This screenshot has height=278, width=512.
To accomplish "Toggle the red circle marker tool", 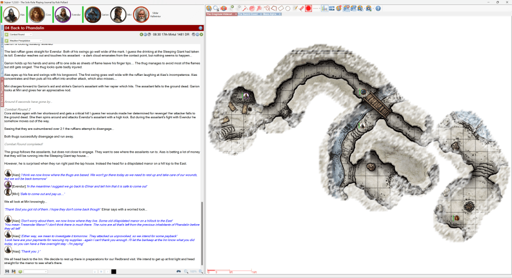I will click(x=308, y=8).
